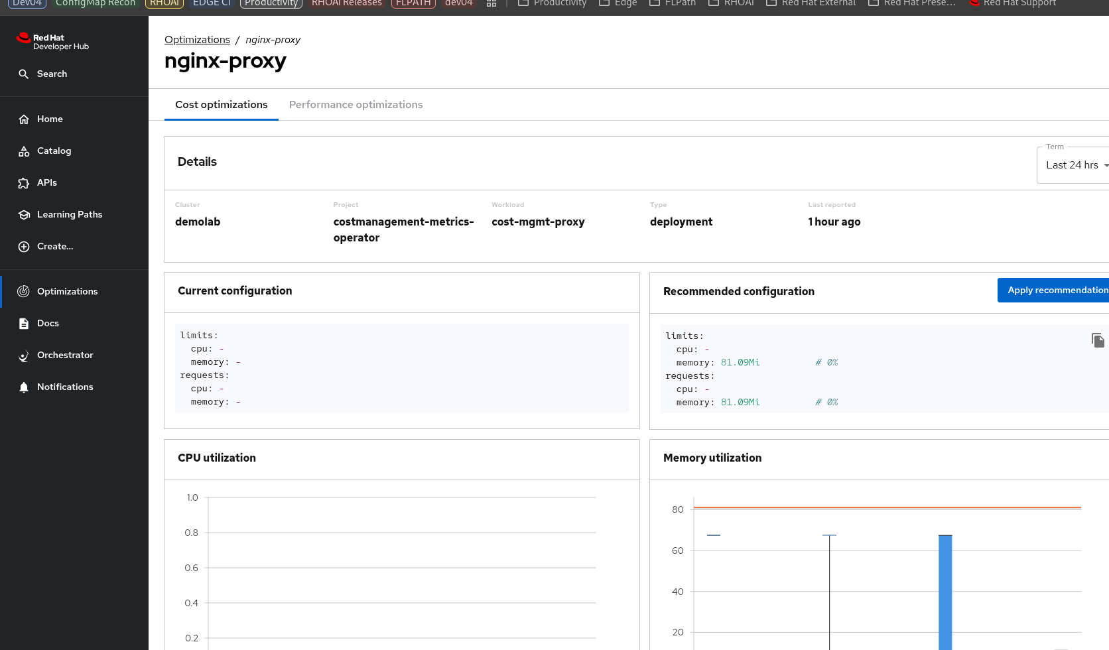1109x650 pixels.
Task: Click the Docs document icon
Action: (24, 324)
